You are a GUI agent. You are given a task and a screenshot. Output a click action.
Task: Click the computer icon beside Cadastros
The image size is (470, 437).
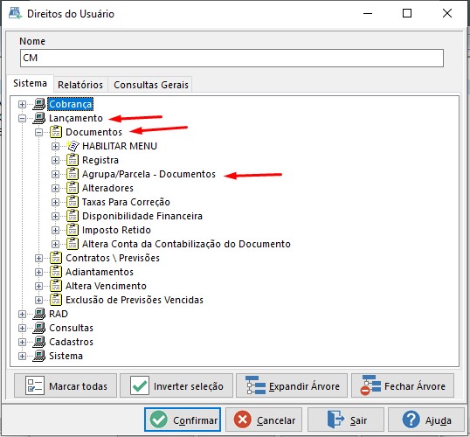click(x=39, y=342)
